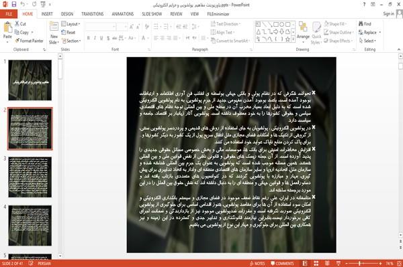Screen dimensions: 403x267
Task: Click Start From Beginning presentation icon
Action: [x=43, y=5]
